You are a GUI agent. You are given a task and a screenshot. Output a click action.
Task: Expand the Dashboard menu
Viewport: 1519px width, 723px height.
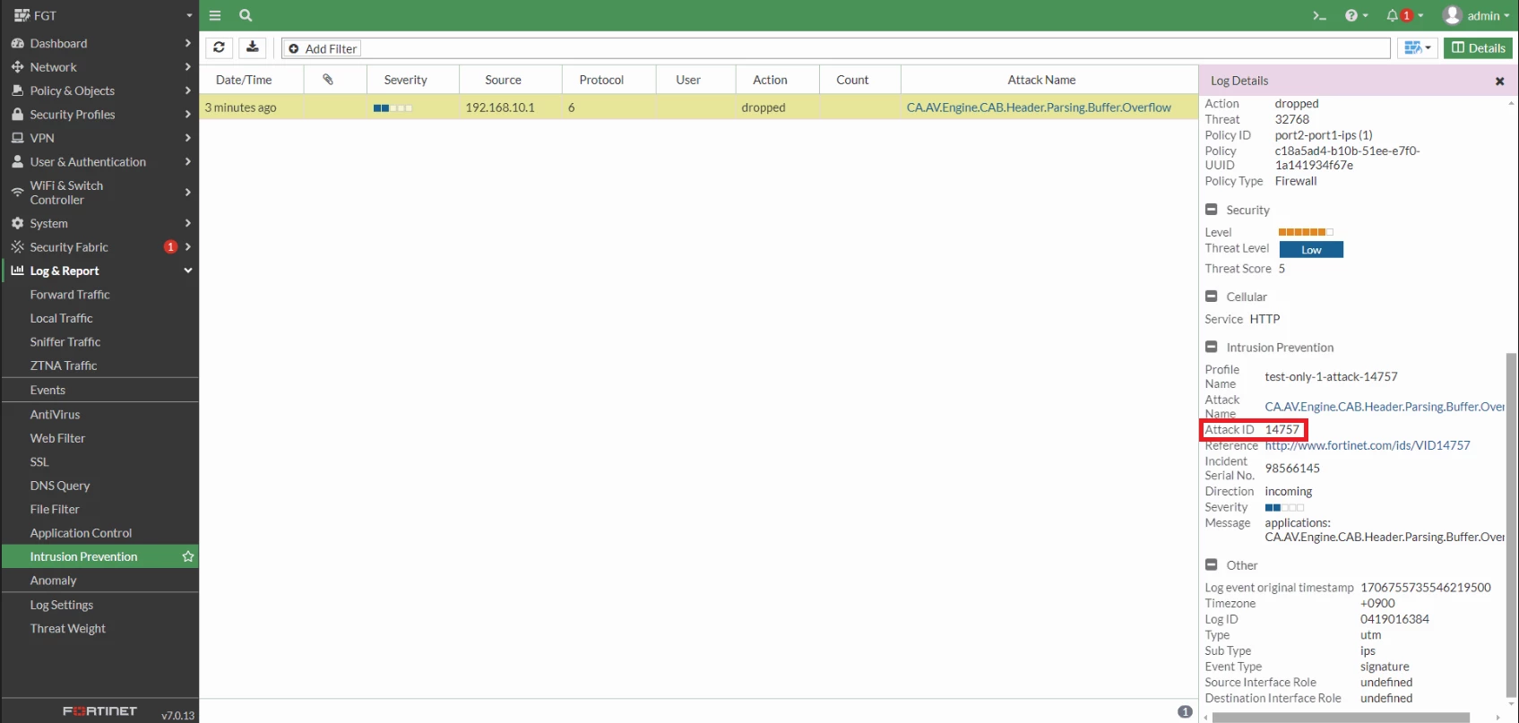tap(99, 43)
